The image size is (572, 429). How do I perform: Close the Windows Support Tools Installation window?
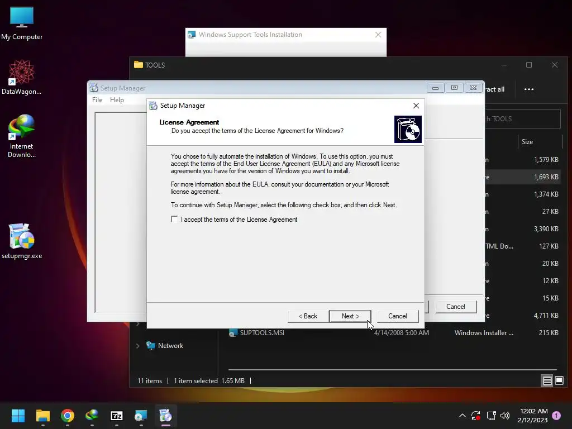[x=378, y=35]
